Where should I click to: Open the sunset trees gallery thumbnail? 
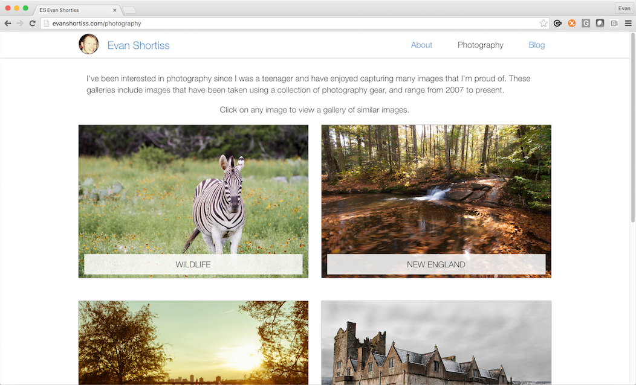pyautogui.click(x=193, y=343)
